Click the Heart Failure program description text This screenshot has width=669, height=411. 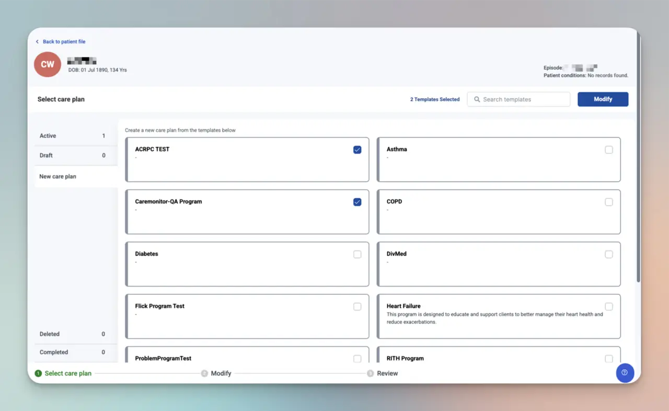tap(494, 318)
